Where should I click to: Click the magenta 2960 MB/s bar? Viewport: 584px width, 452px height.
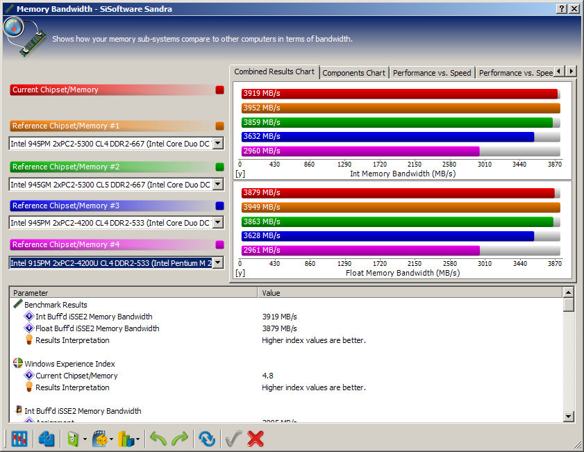(360, 151)
